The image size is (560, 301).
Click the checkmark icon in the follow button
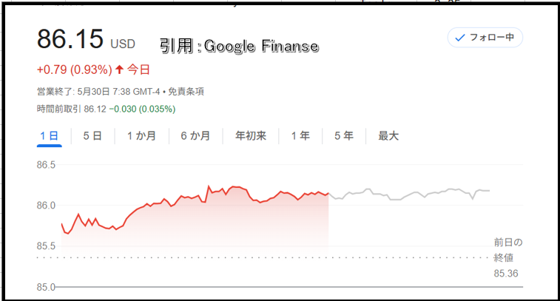tap(460, 38)
